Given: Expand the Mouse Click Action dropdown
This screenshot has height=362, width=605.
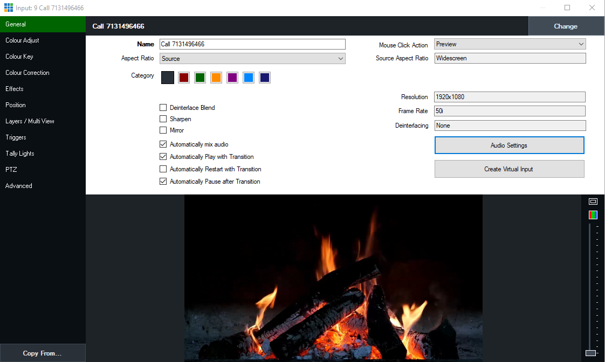Looking at the screenshot, I should pyautogui.click(x=510, y=44).
